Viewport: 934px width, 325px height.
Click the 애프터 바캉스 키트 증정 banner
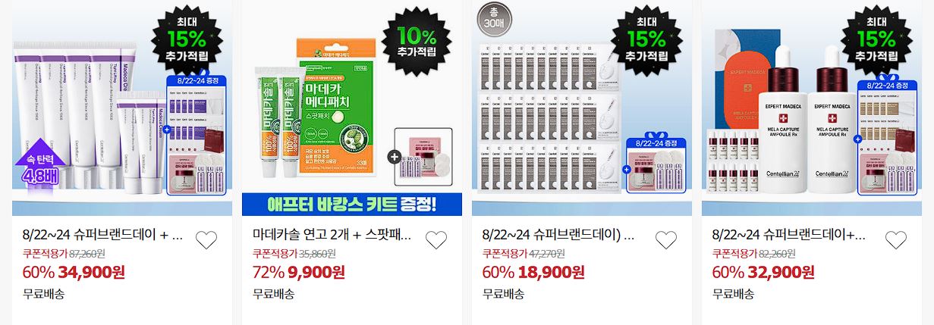click(x=351, y=204)
